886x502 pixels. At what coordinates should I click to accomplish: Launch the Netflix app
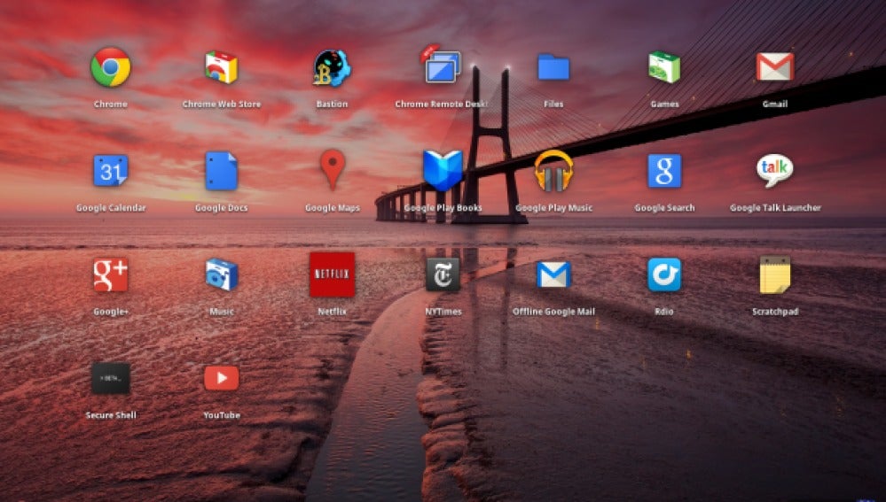pos(332,274)
